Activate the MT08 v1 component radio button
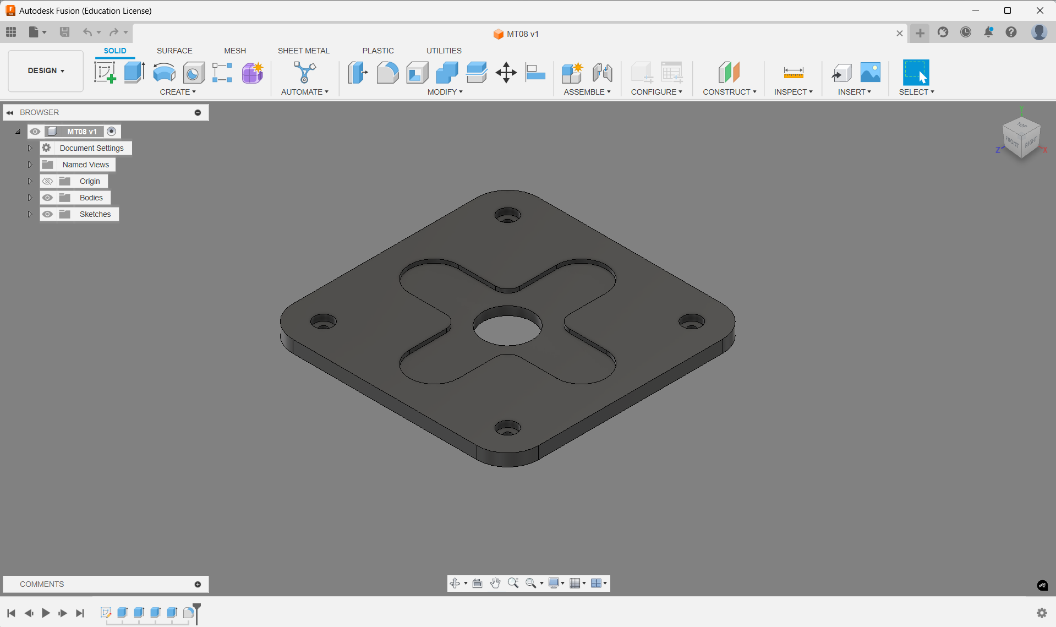 112,132
